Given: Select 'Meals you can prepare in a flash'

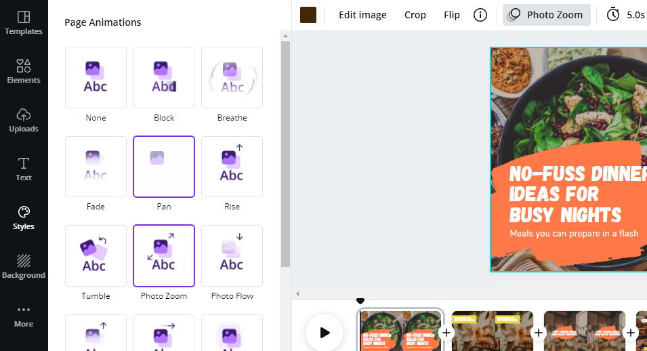Looking at the screenshot, I should [x=574, y=233].
